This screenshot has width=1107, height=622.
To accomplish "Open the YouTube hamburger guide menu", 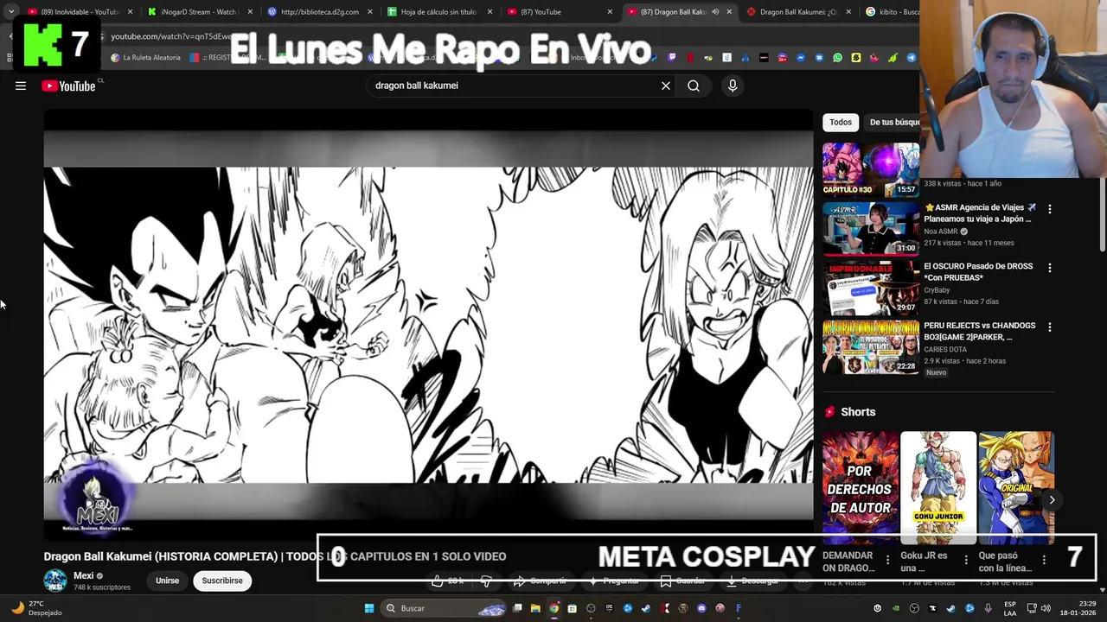I will [21, 86].
